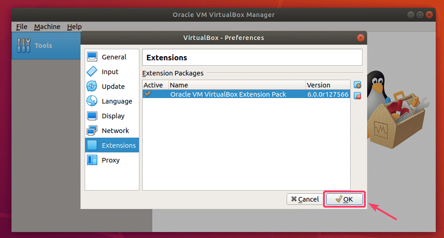
Task: Select the Extensions category in sidebar
Action: [x=112, y=145]
